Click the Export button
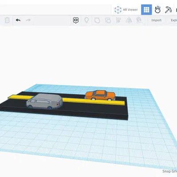 (x=173, y=20)
